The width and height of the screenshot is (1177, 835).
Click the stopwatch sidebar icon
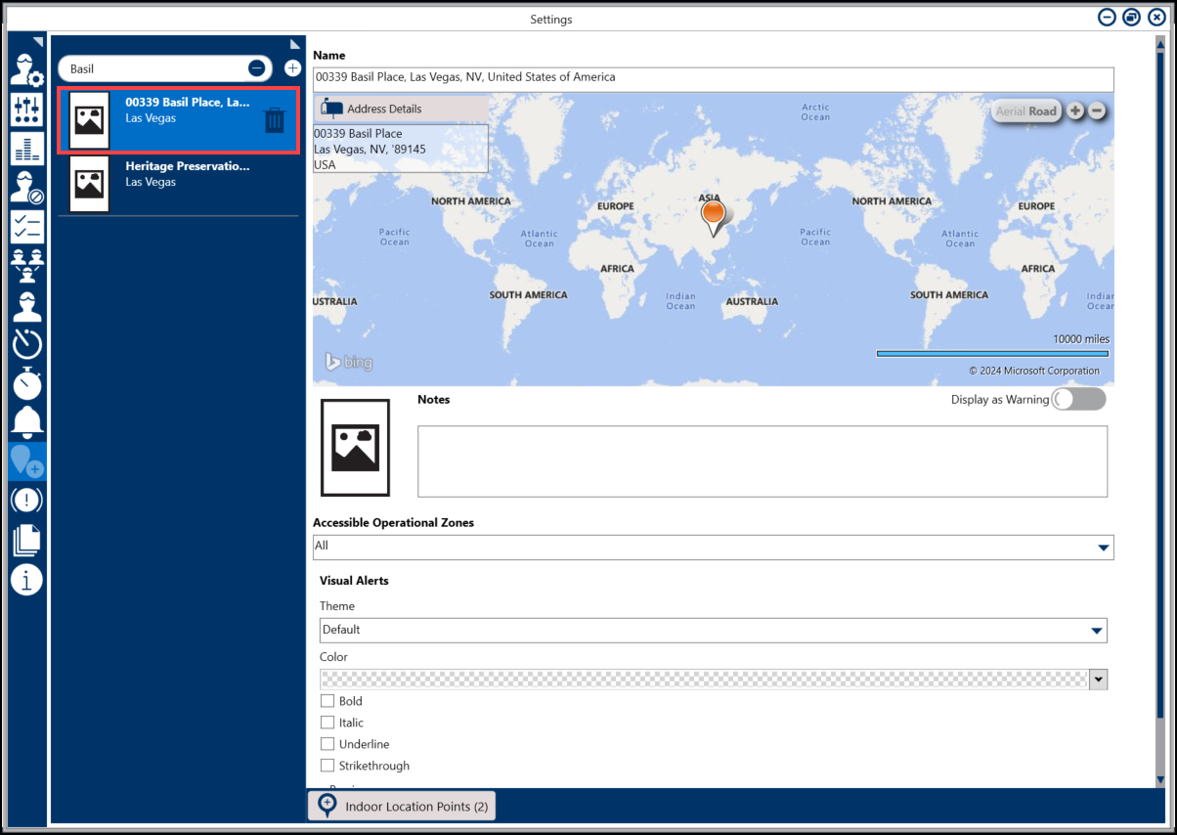pyautogui.click(x=26, y=383)
